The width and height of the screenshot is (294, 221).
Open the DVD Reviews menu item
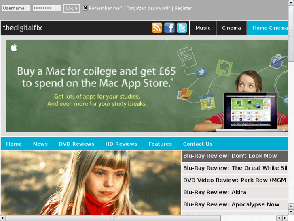tap(76, 144)
